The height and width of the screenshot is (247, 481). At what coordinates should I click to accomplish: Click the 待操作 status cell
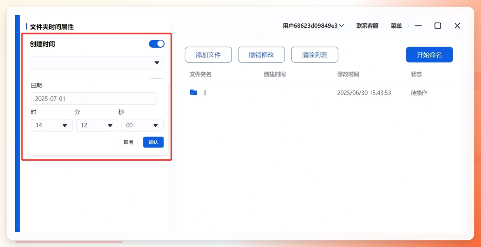[419, 93]
